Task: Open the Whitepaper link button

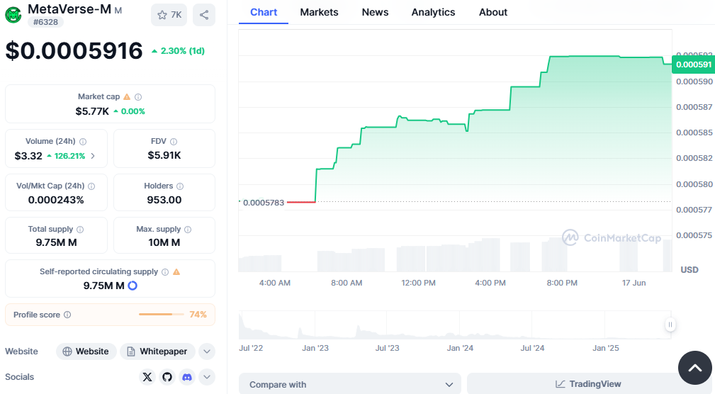Action: tap(157, 351)
